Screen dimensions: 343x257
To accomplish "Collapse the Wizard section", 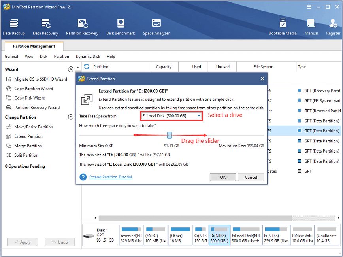I will [71, 70].
